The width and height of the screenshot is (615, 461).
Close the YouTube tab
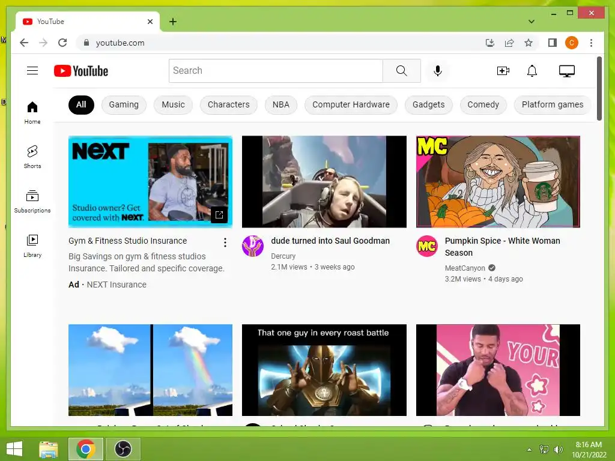coord(150,22)
